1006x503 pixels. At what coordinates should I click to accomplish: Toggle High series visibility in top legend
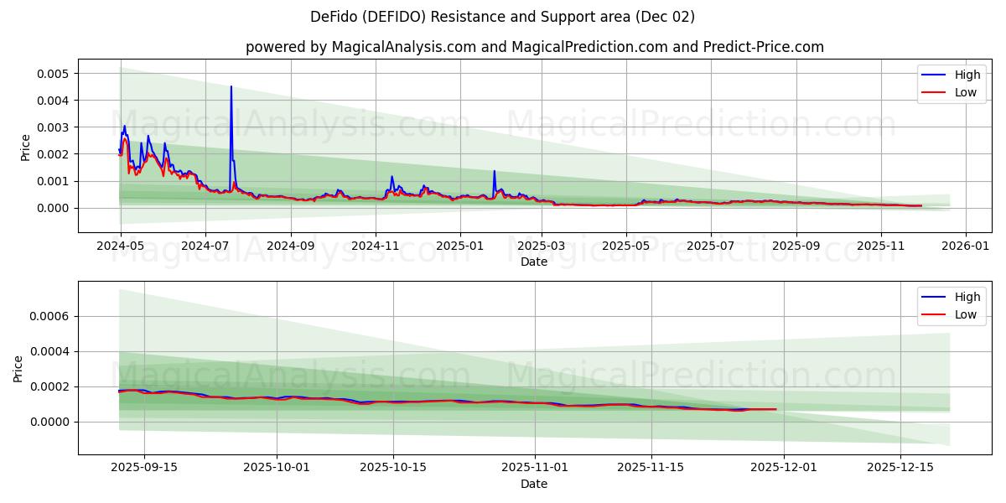point(963,75)
